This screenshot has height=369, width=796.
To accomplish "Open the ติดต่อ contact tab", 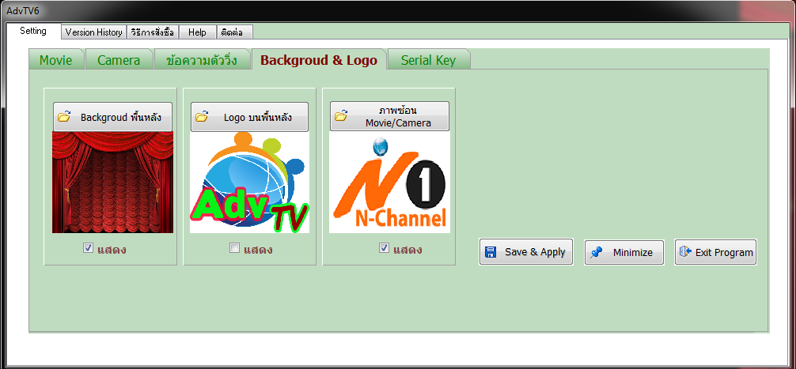I will [x=234, y=32].
